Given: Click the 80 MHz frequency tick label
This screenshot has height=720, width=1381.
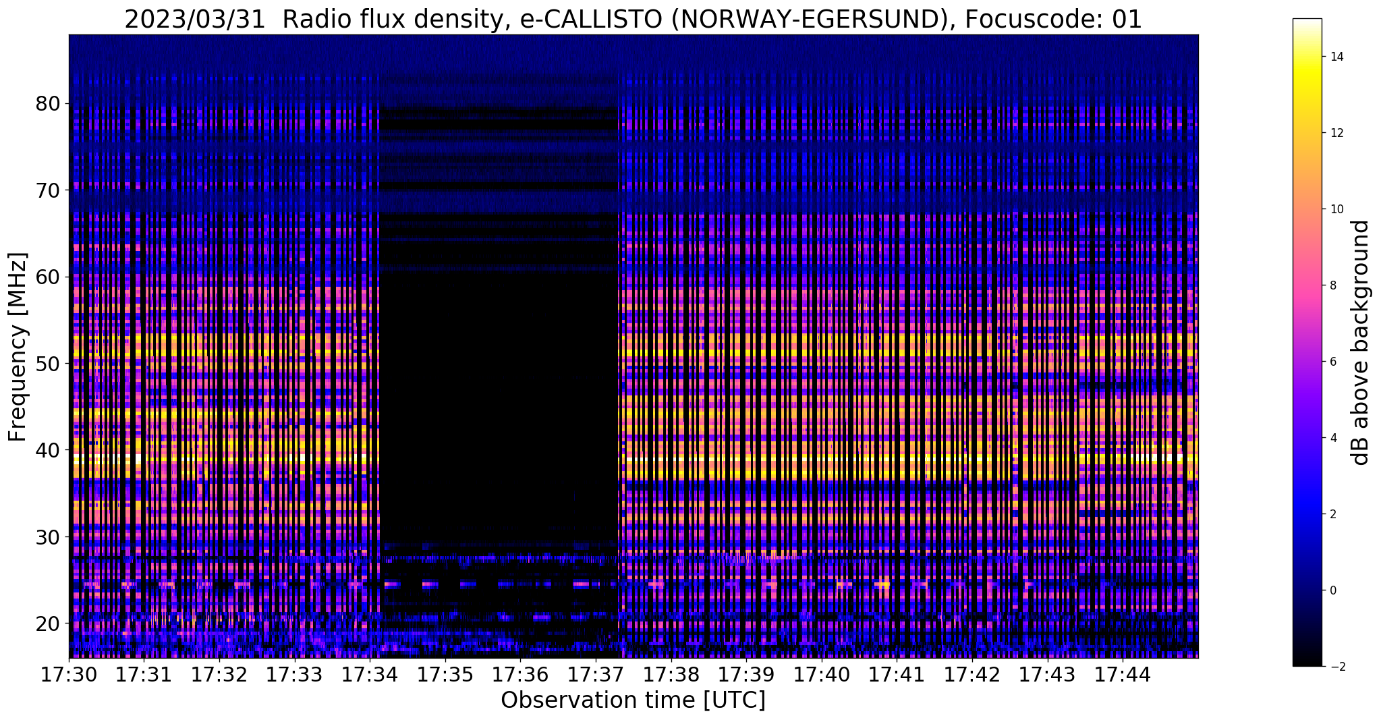Looking at the screenshot, I should tap(48, 104).
